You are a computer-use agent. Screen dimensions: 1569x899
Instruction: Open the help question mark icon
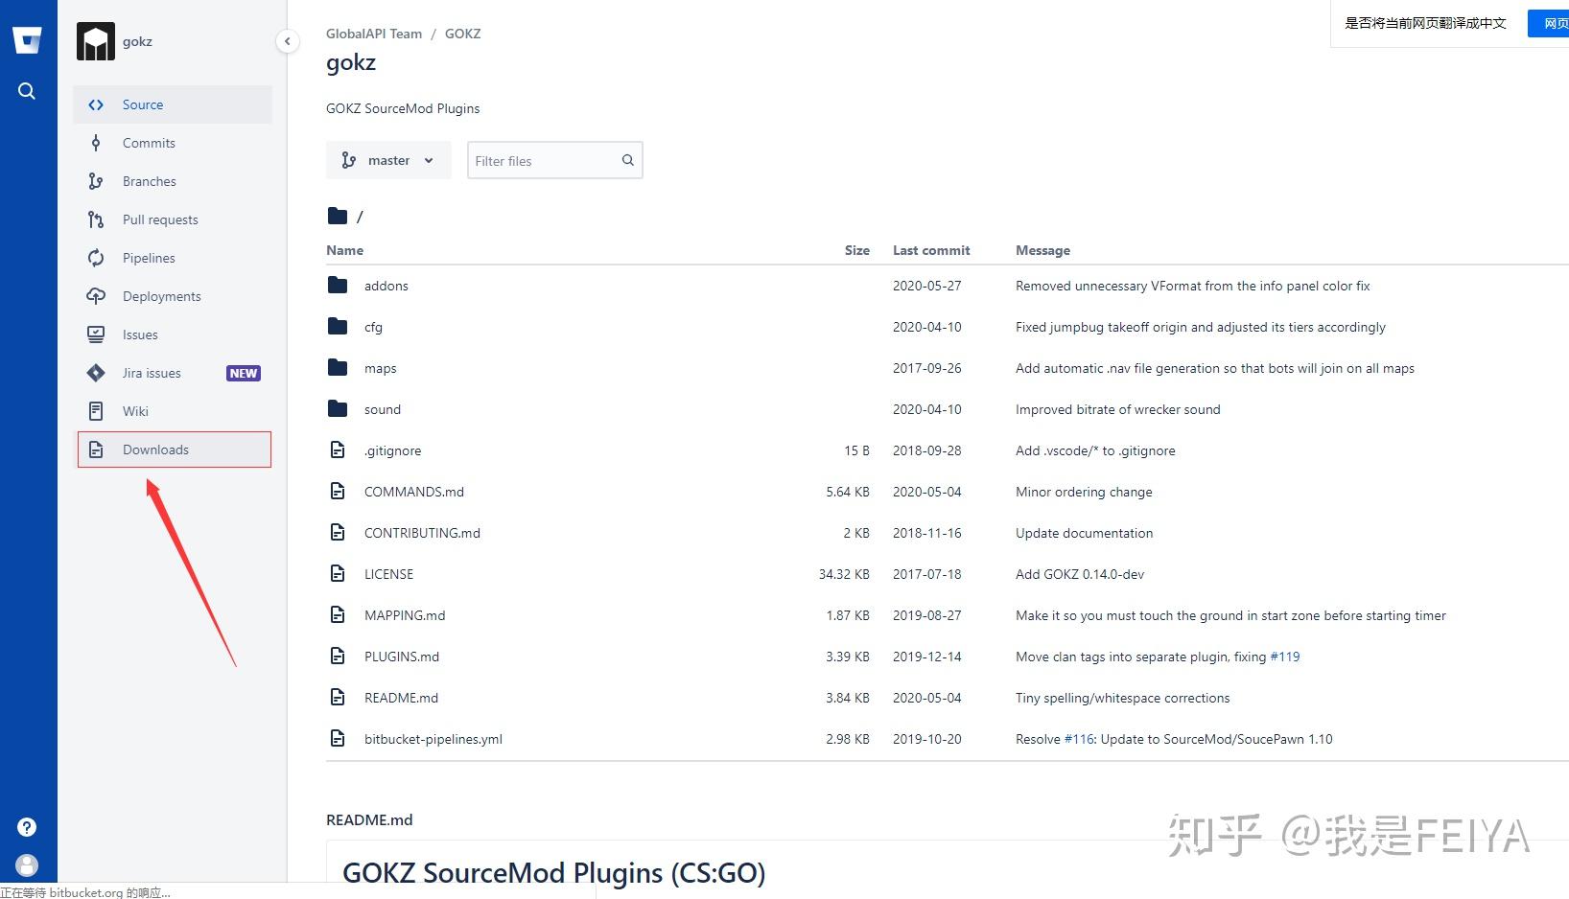pyautogui.click(x=27, y=827)
